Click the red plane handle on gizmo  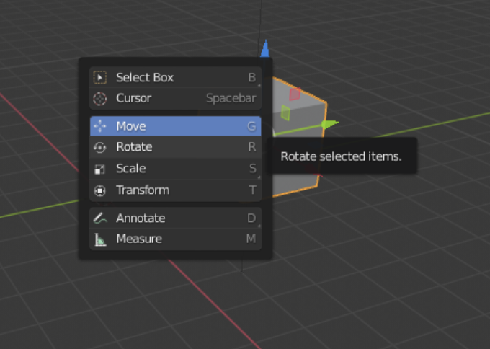point(295,94)
